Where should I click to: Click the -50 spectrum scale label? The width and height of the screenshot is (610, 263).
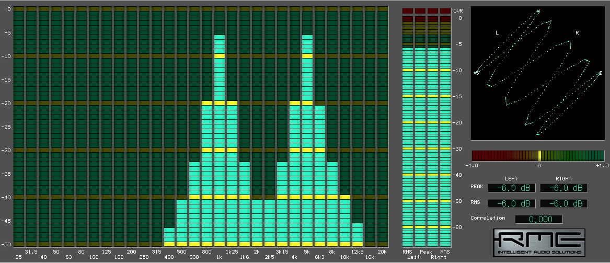coord(7,244)
